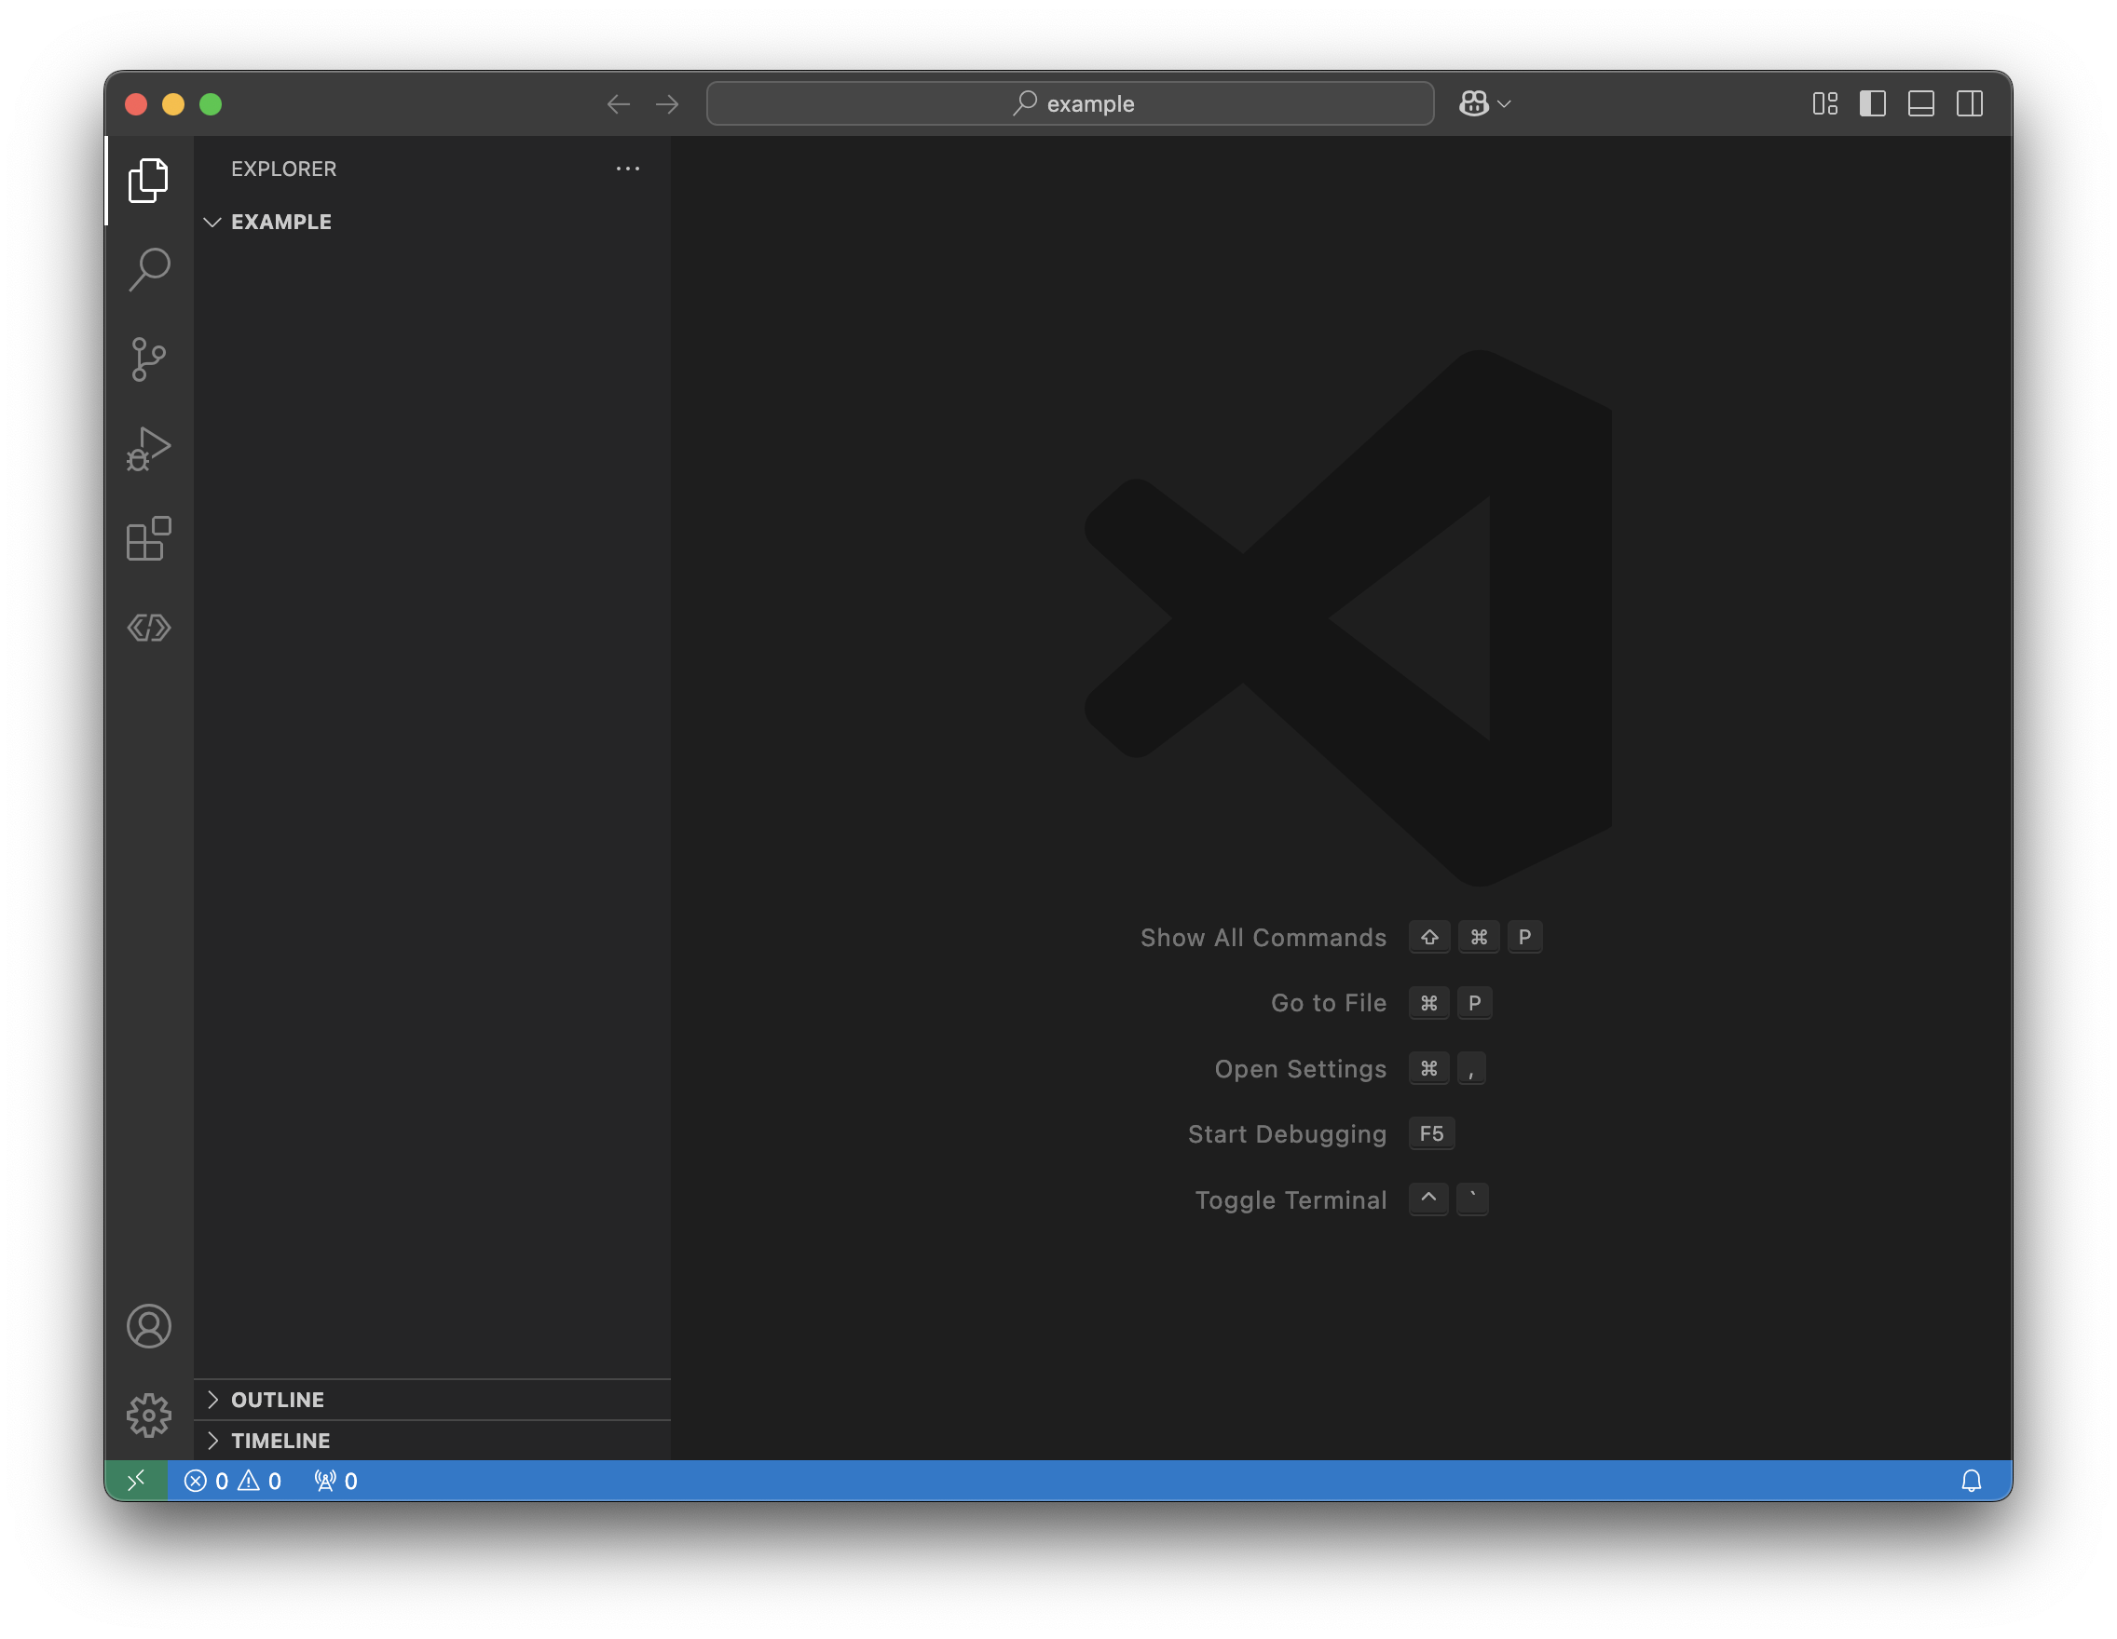2117x1639 pixels.
Task: Click the example command center search box
Action: [x=1070, y=103]
